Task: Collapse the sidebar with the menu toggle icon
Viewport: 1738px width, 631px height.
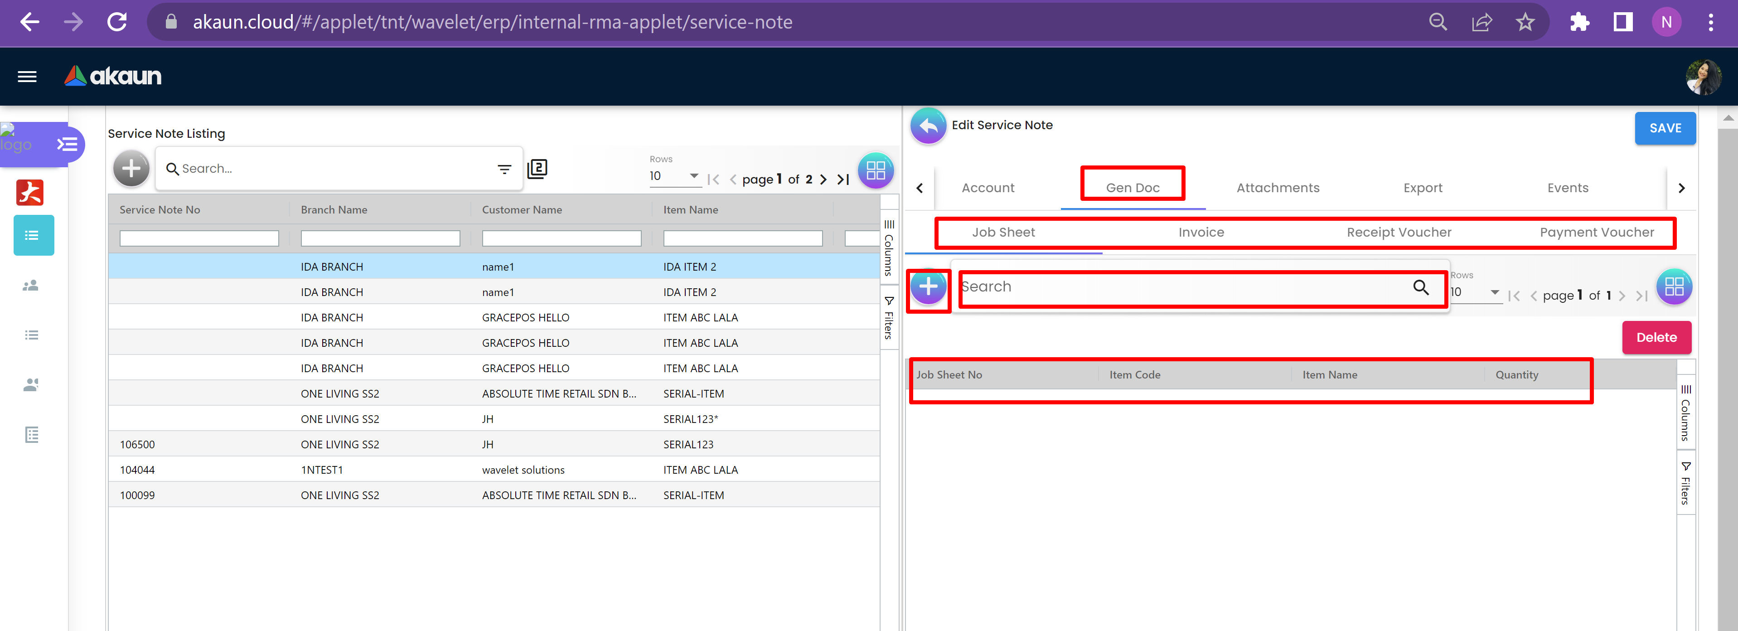Action: (67, 144)
